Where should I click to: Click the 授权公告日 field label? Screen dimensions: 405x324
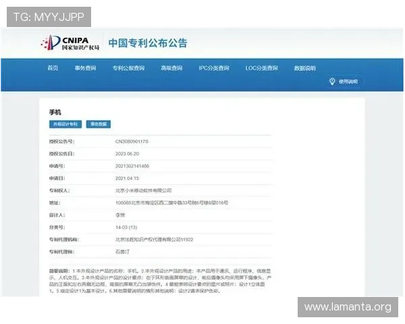coord(61,154)
